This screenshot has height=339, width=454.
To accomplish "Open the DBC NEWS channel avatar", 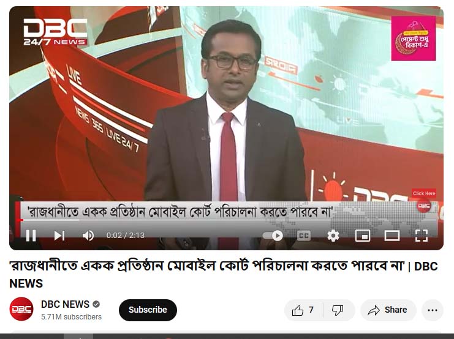I will pos(21,309).
